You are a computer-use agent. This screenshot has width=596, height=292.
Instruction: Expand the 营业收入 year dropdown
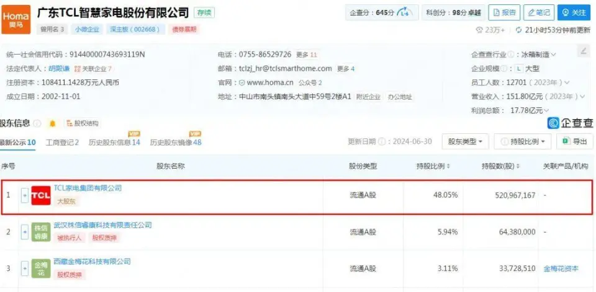[x=582, y=96]
